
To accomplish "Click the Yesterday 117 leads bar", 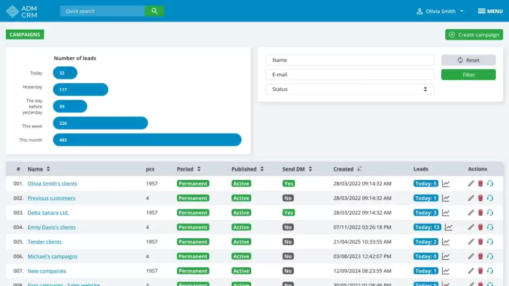I will [81, 89].
